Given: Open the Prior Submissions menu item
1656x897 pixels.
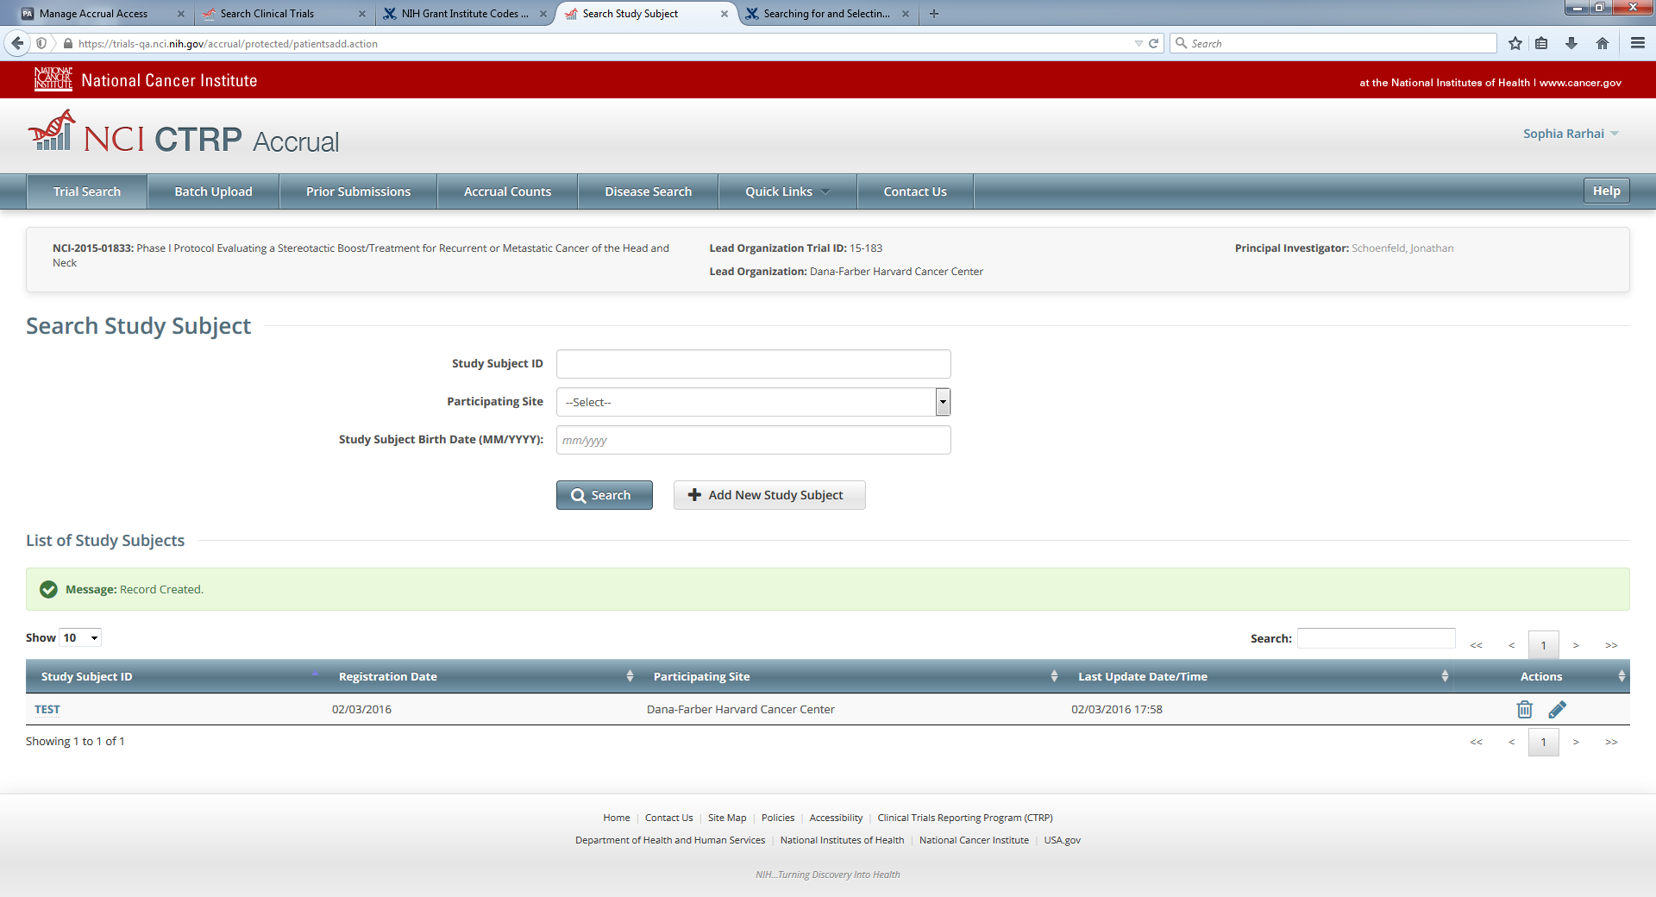Looking at the screenshot, I should point(358,191).
